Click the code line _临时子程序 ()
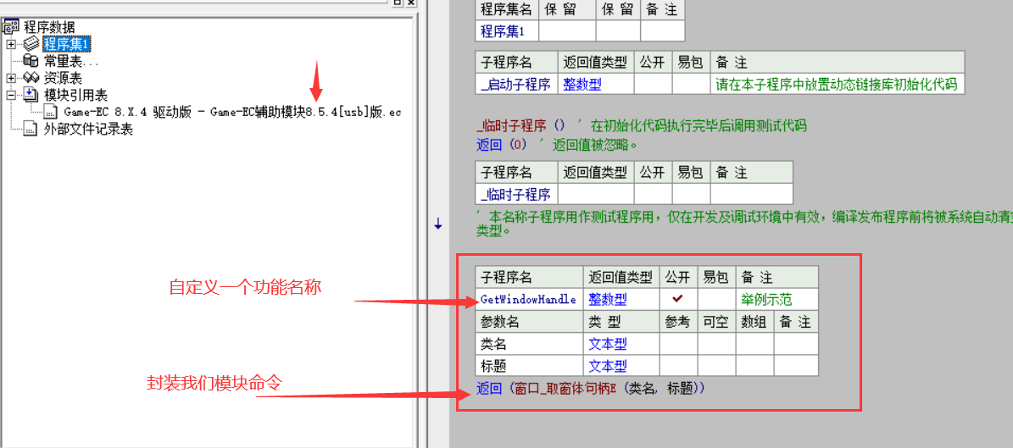Viewport: 1013px width, 448px height. (520, 126)
